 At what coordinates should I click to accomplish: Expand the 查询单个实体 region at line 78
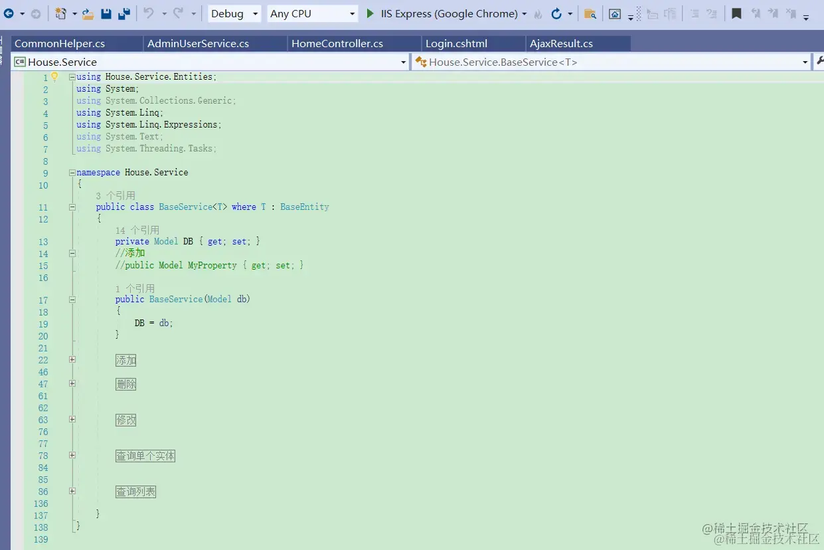click(x=72, y=455)
